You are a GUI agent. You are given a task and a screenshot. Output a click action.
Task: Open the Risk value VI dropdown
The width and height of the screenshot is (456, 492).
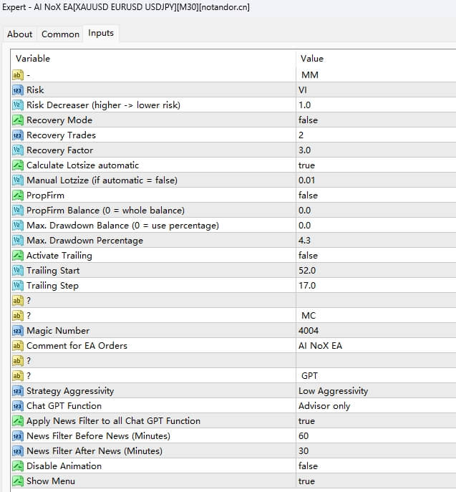(304, 90)
